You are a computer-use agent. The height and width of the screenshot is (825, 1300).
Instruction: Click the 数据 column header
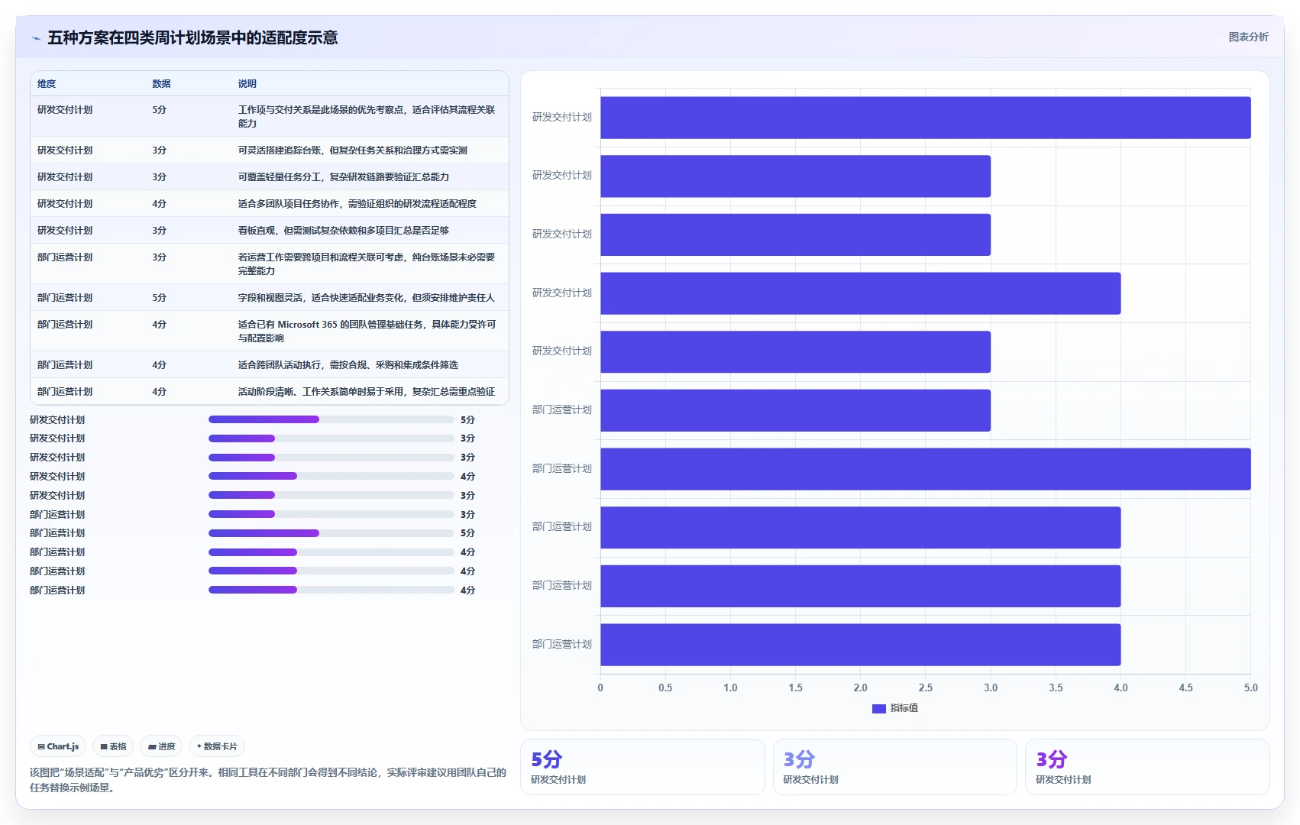coord(161,84)
